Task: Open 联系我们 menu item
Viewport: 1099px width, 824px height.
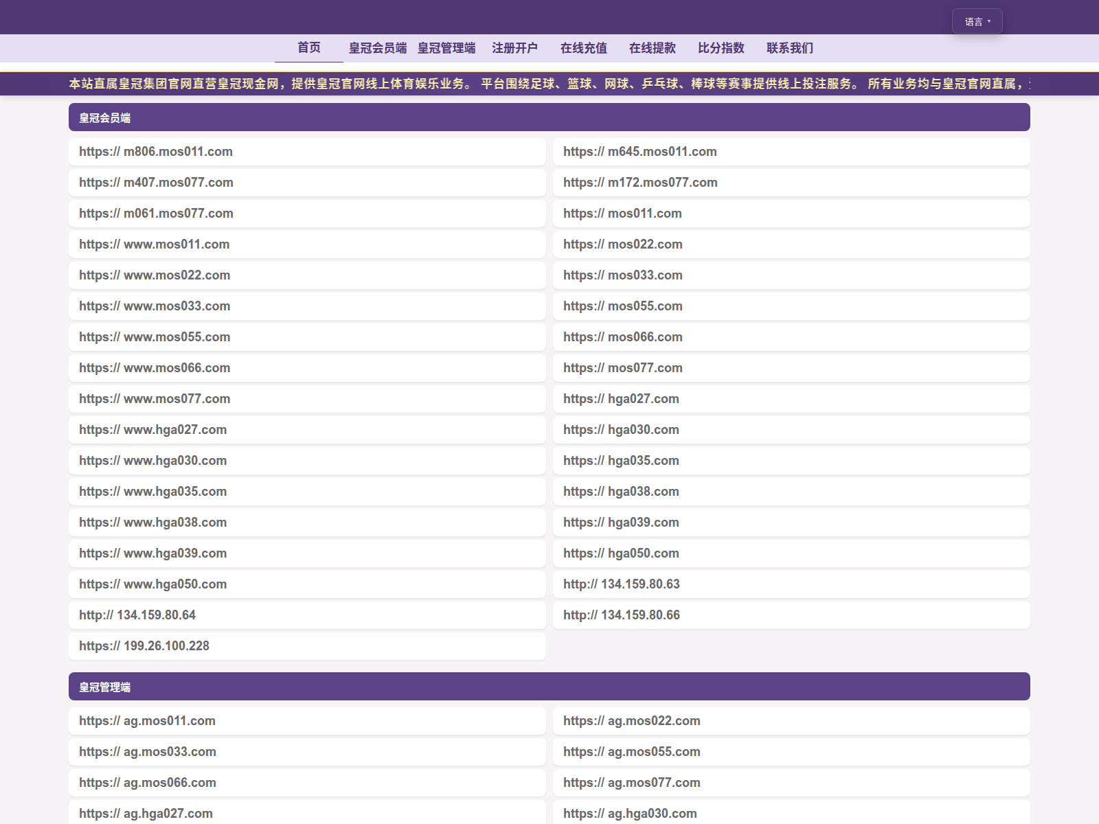Action: (x=790, y=48)
